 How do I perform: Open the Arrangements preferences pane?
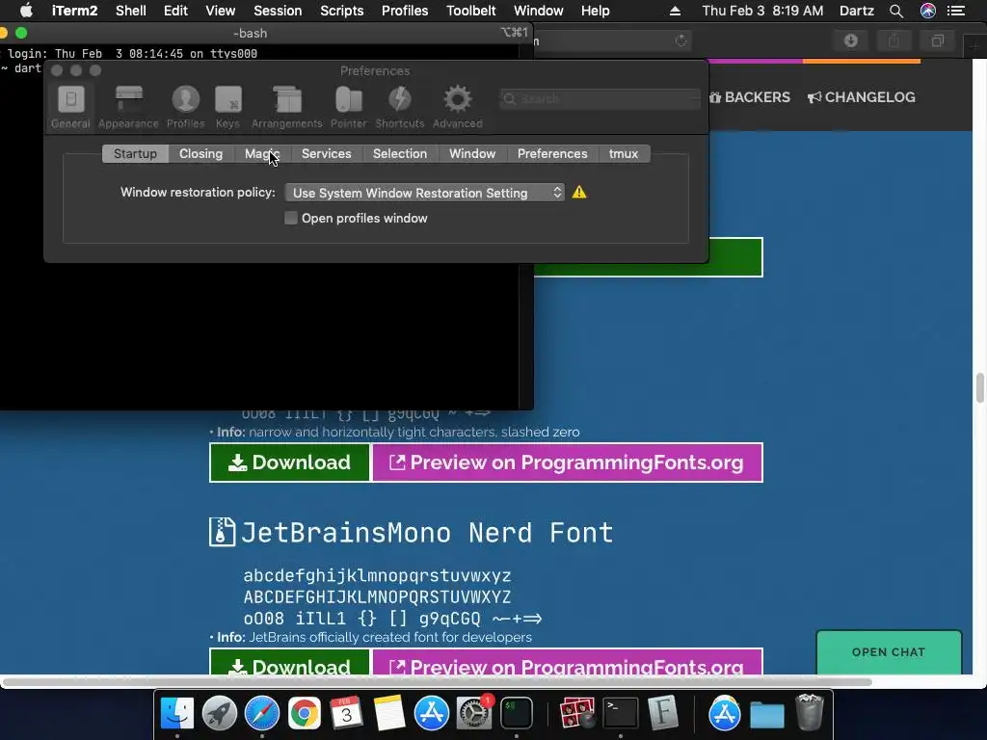click(x=287, y=107)
